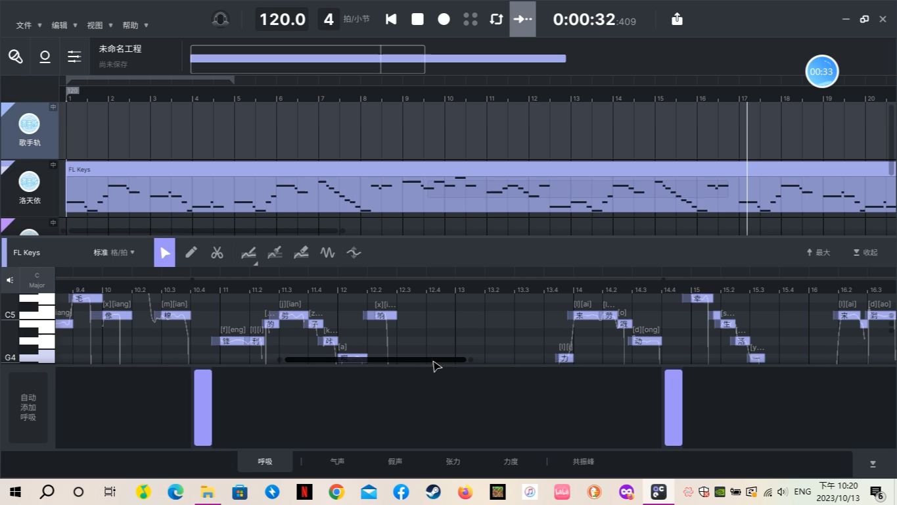
Task: Select the scissors split tool
Action: tap(218, 252)
